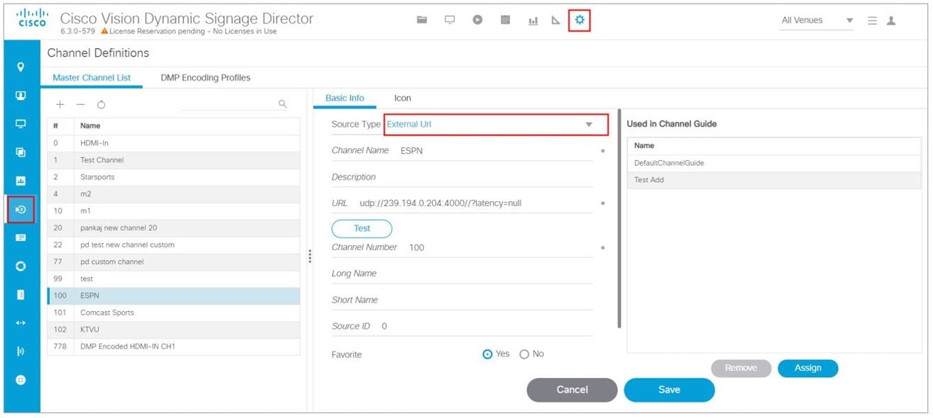This screenshot has height=418, width=933.
Task: Click the Test button under URL
Action: (x=362, y=228)
